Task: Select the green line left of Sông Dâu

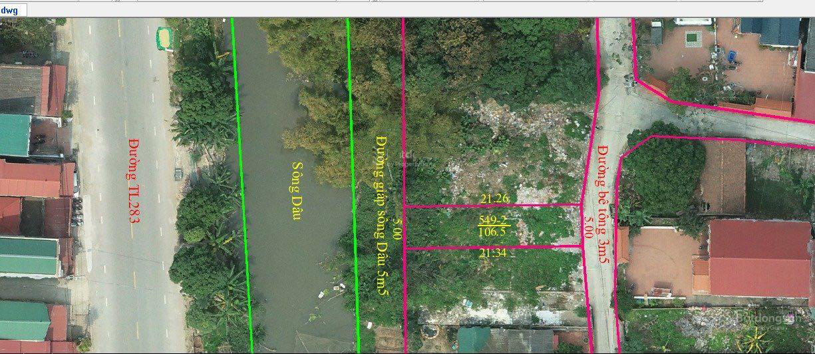Action: click(241, 180)
